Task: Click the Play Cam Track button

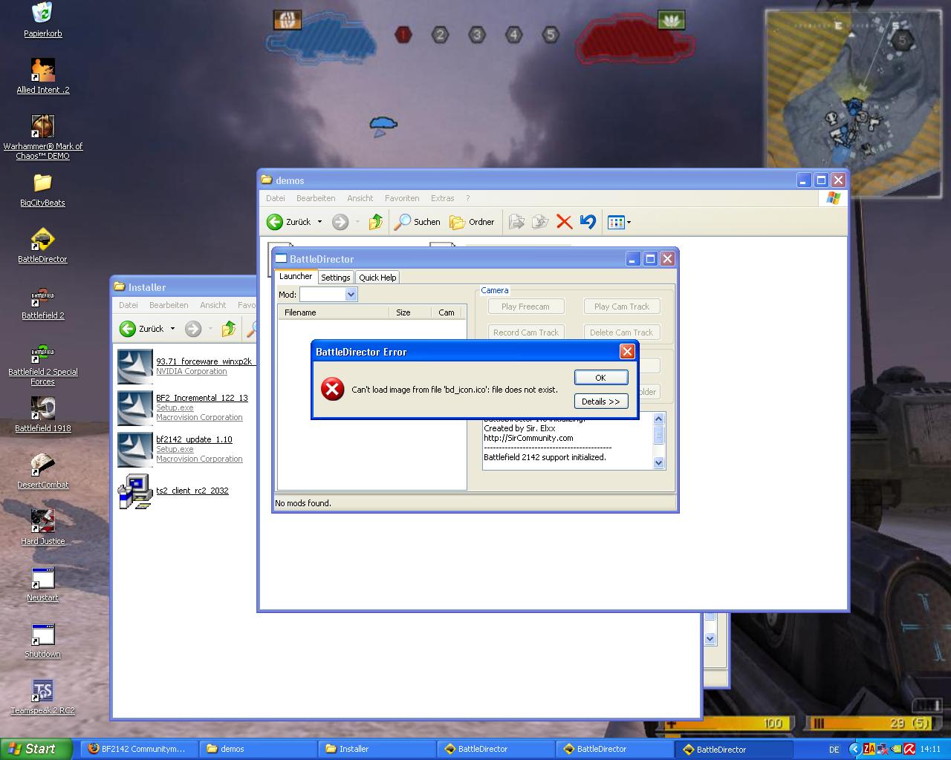Action: tap(622, 307)
